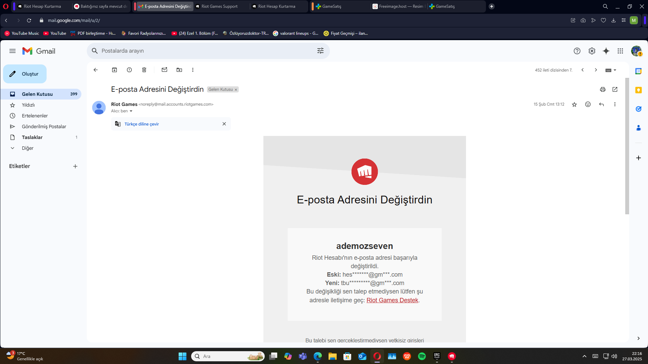This screenshot has width=648, height=364.
Task: Take a snapshot with Opera camera icon
Action: click(x=583, y=21)
